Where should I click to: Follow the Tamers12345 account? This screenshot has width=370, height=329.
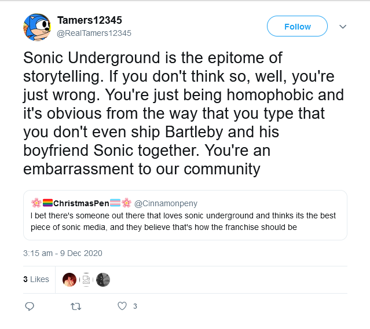(297, 27)
